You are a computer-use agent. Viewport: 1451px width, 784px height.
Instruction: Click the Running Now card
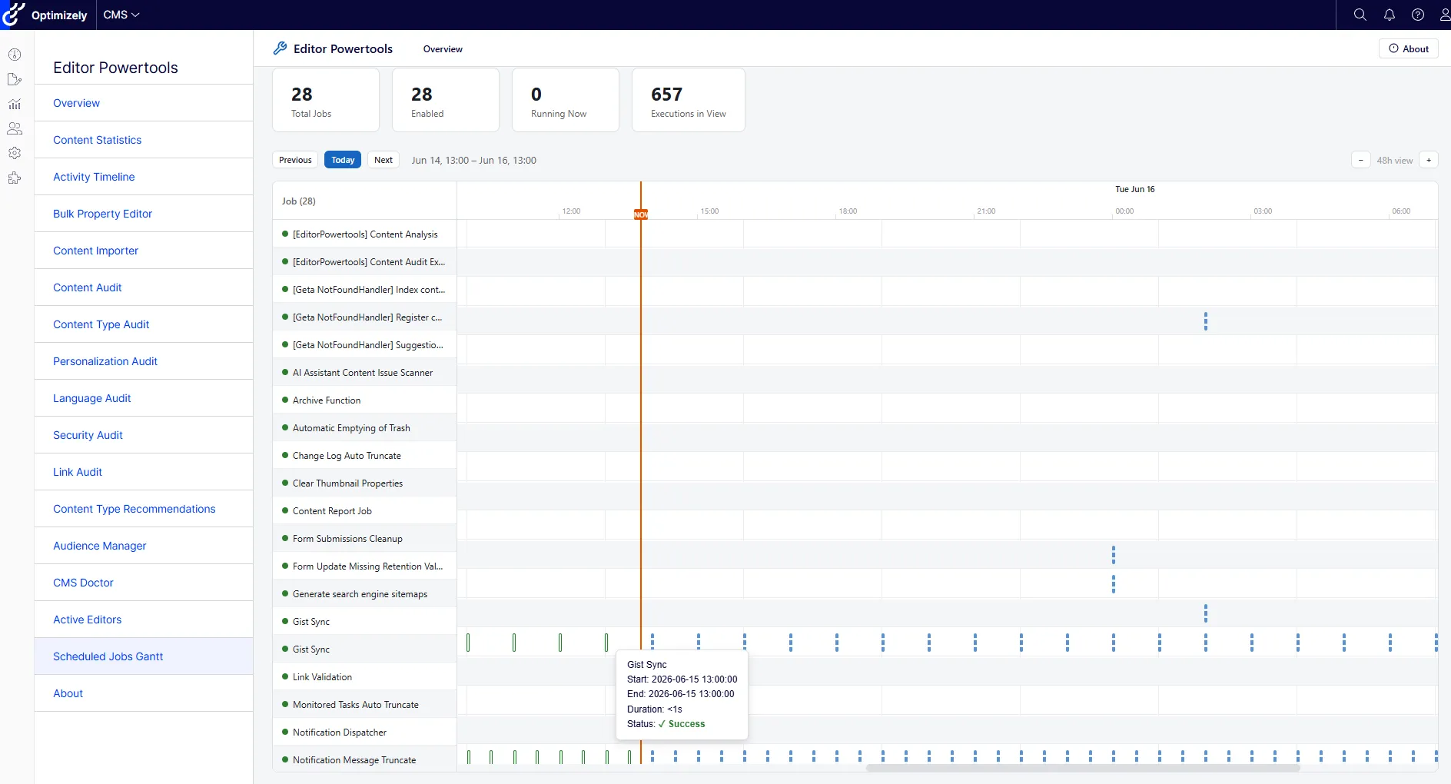click(566, 100)
